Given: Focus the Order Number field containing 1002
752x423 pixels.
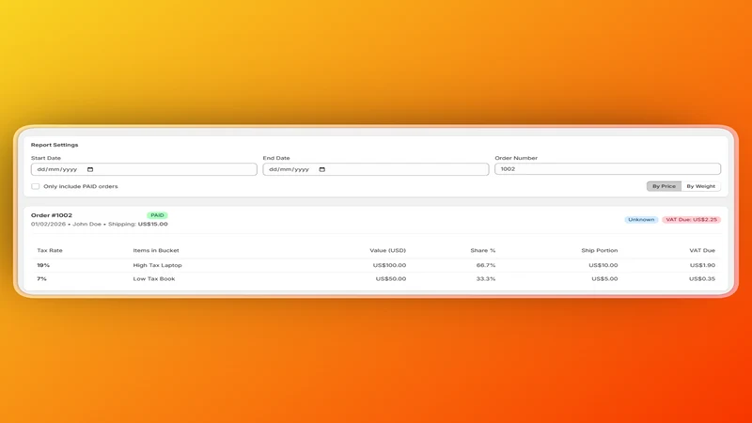Looking at the screenshot, I should point(607,169).
